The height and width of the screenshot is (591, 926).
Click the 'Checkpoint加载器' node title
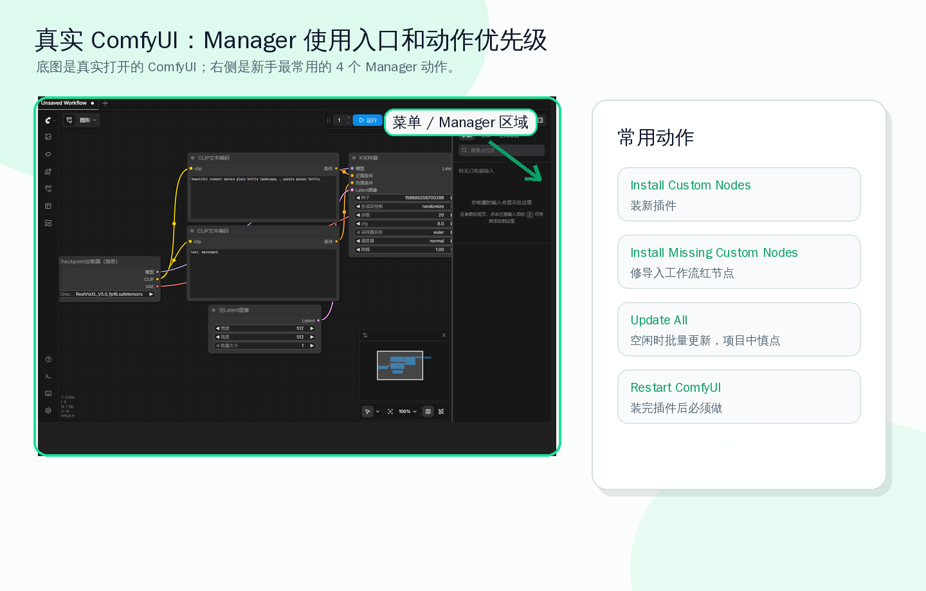[x=89, y=261]
